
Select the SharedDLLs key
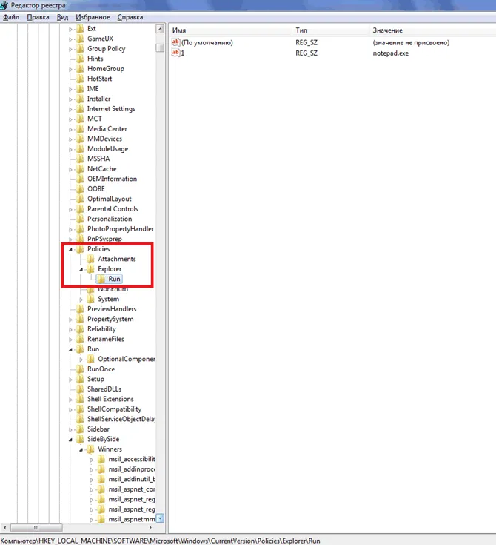(x=104, y=389)
